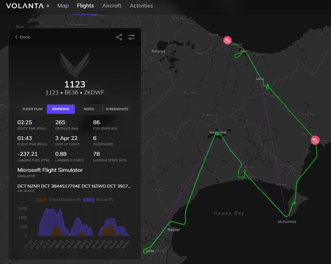Click the landing marker near Gisborne
331x264 pixels.
click(315, 140)
